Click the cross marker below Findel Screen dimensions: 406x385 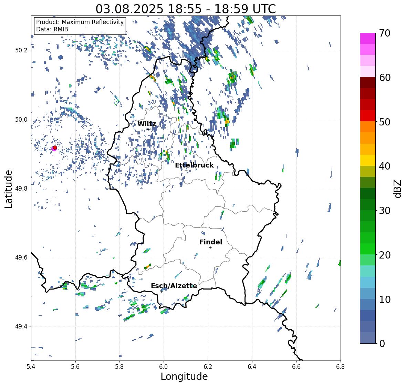tap(210, 248)
